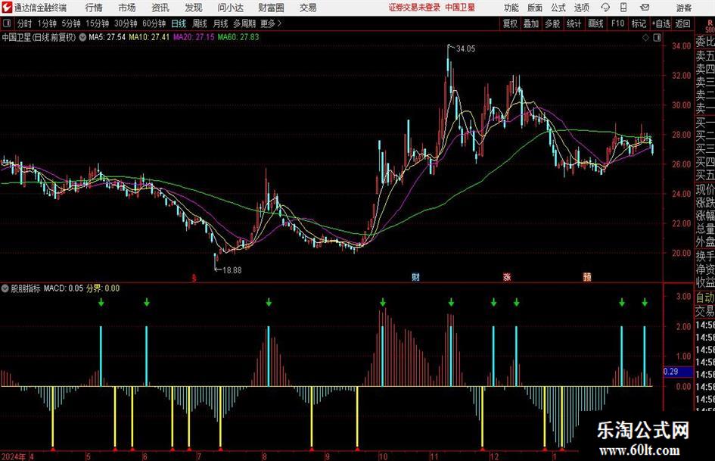715x461 pixels.
Task: Switch to 周线 weekly period
Action: click(200, 23)
